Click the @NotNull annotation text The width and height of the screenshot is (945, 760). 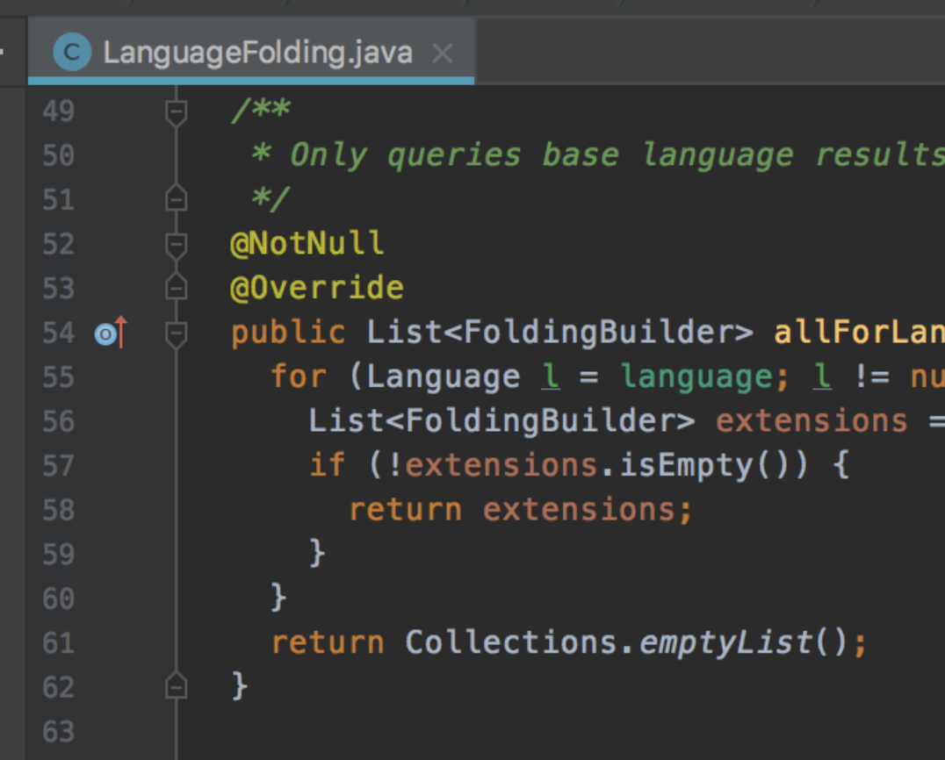[306, 243]
